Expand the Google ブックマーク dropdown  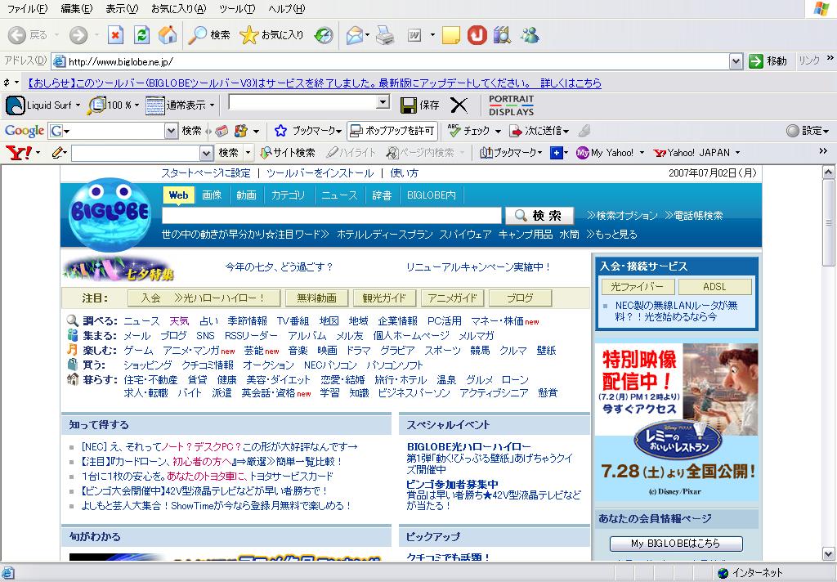(338, 131)
